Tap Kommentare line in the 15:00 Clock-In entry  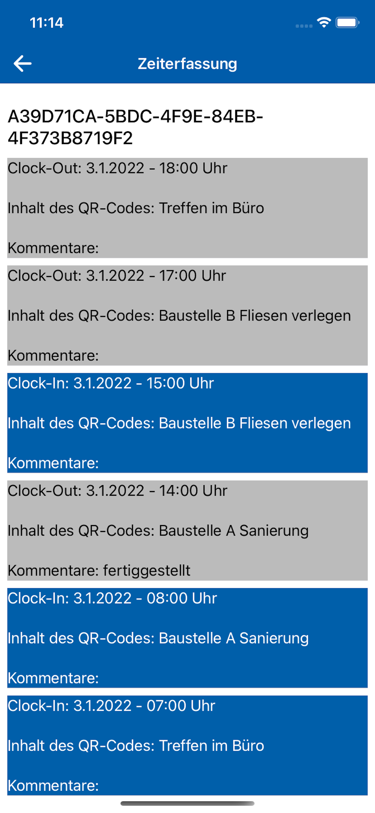(x=53, y=463)
